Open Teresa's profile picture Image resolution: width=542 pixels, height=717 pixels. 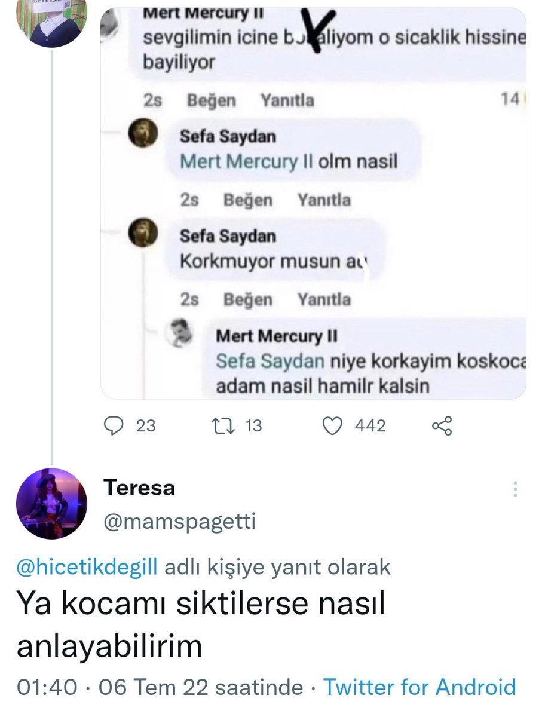51,504
